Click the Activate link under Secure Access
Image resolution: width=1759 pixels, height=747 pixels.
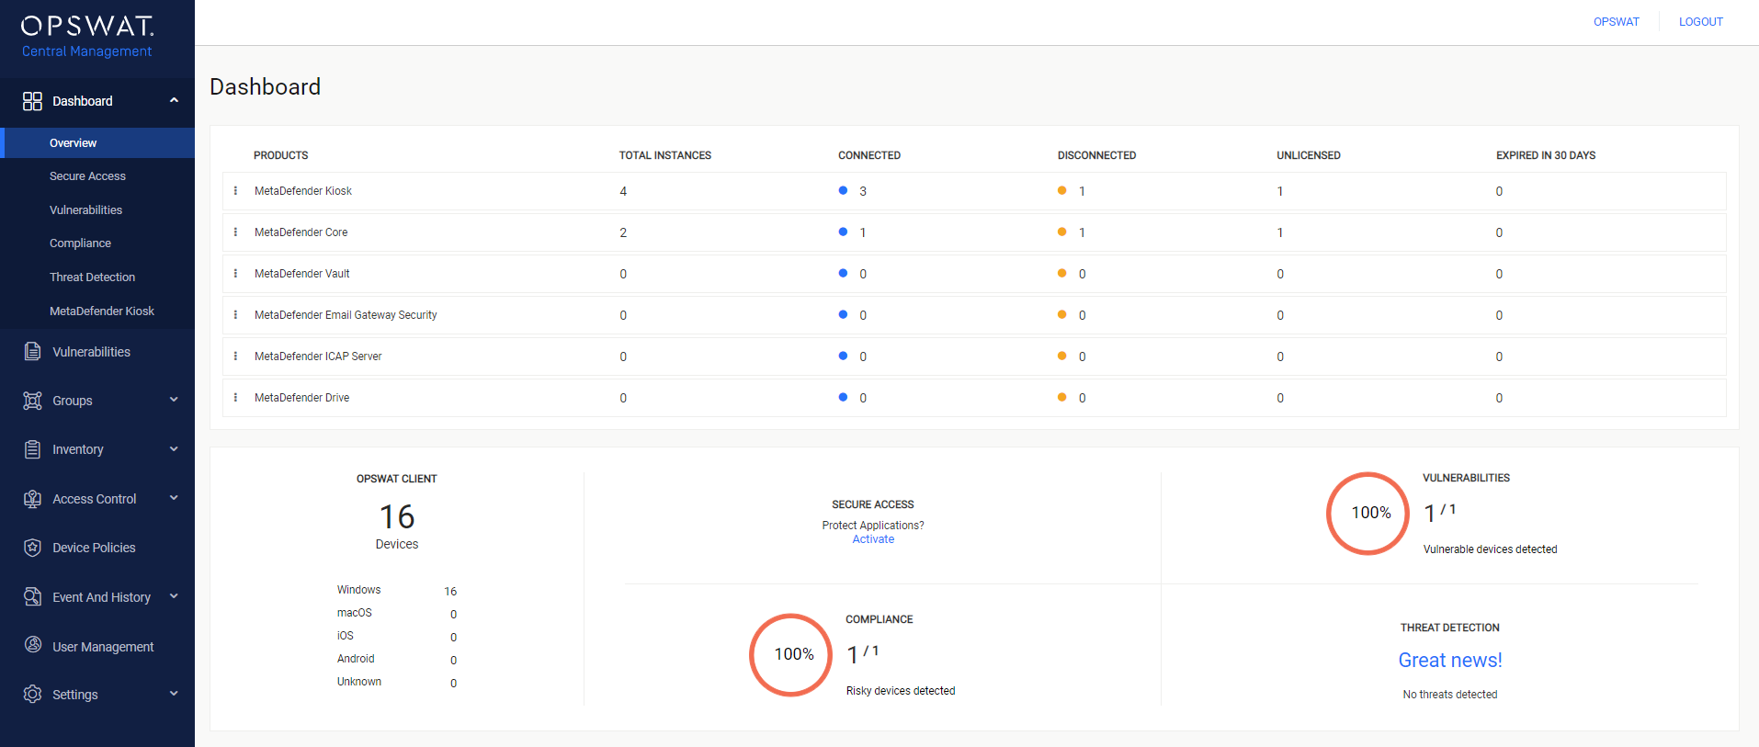pos(873,539)
